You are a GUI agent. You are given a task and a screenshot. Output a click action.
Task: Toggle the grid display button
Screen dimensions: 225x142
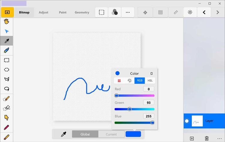coord(160,12)
